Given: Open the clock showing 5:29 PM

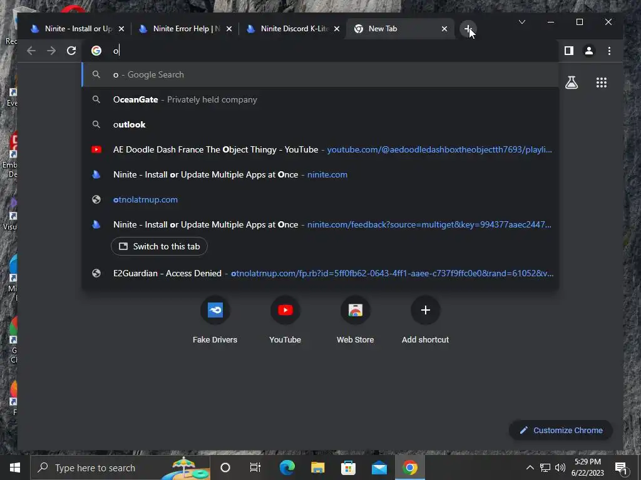Looking at the screenshot, I should (587, 467).
